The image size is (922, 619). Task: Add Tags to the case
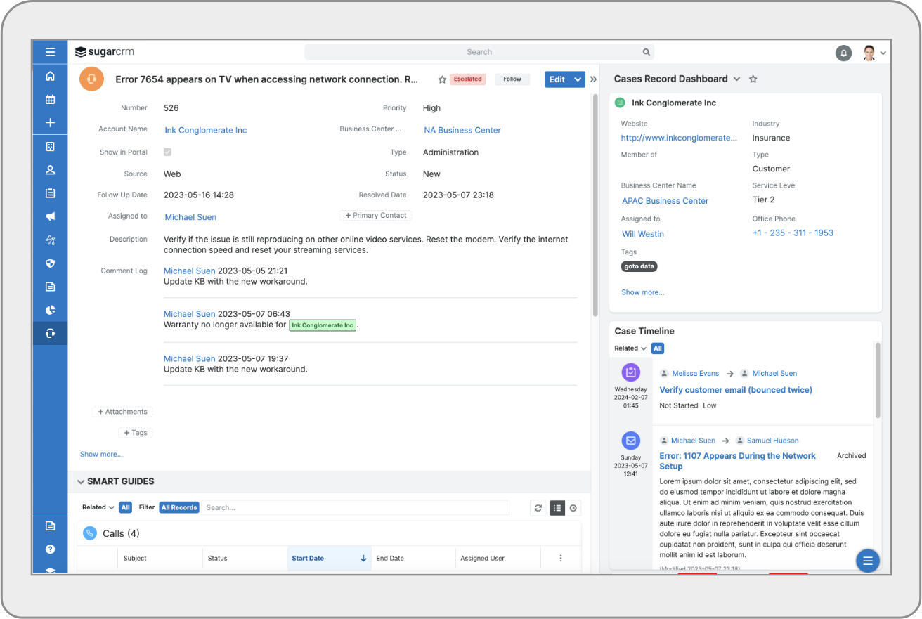coord(136,433)
